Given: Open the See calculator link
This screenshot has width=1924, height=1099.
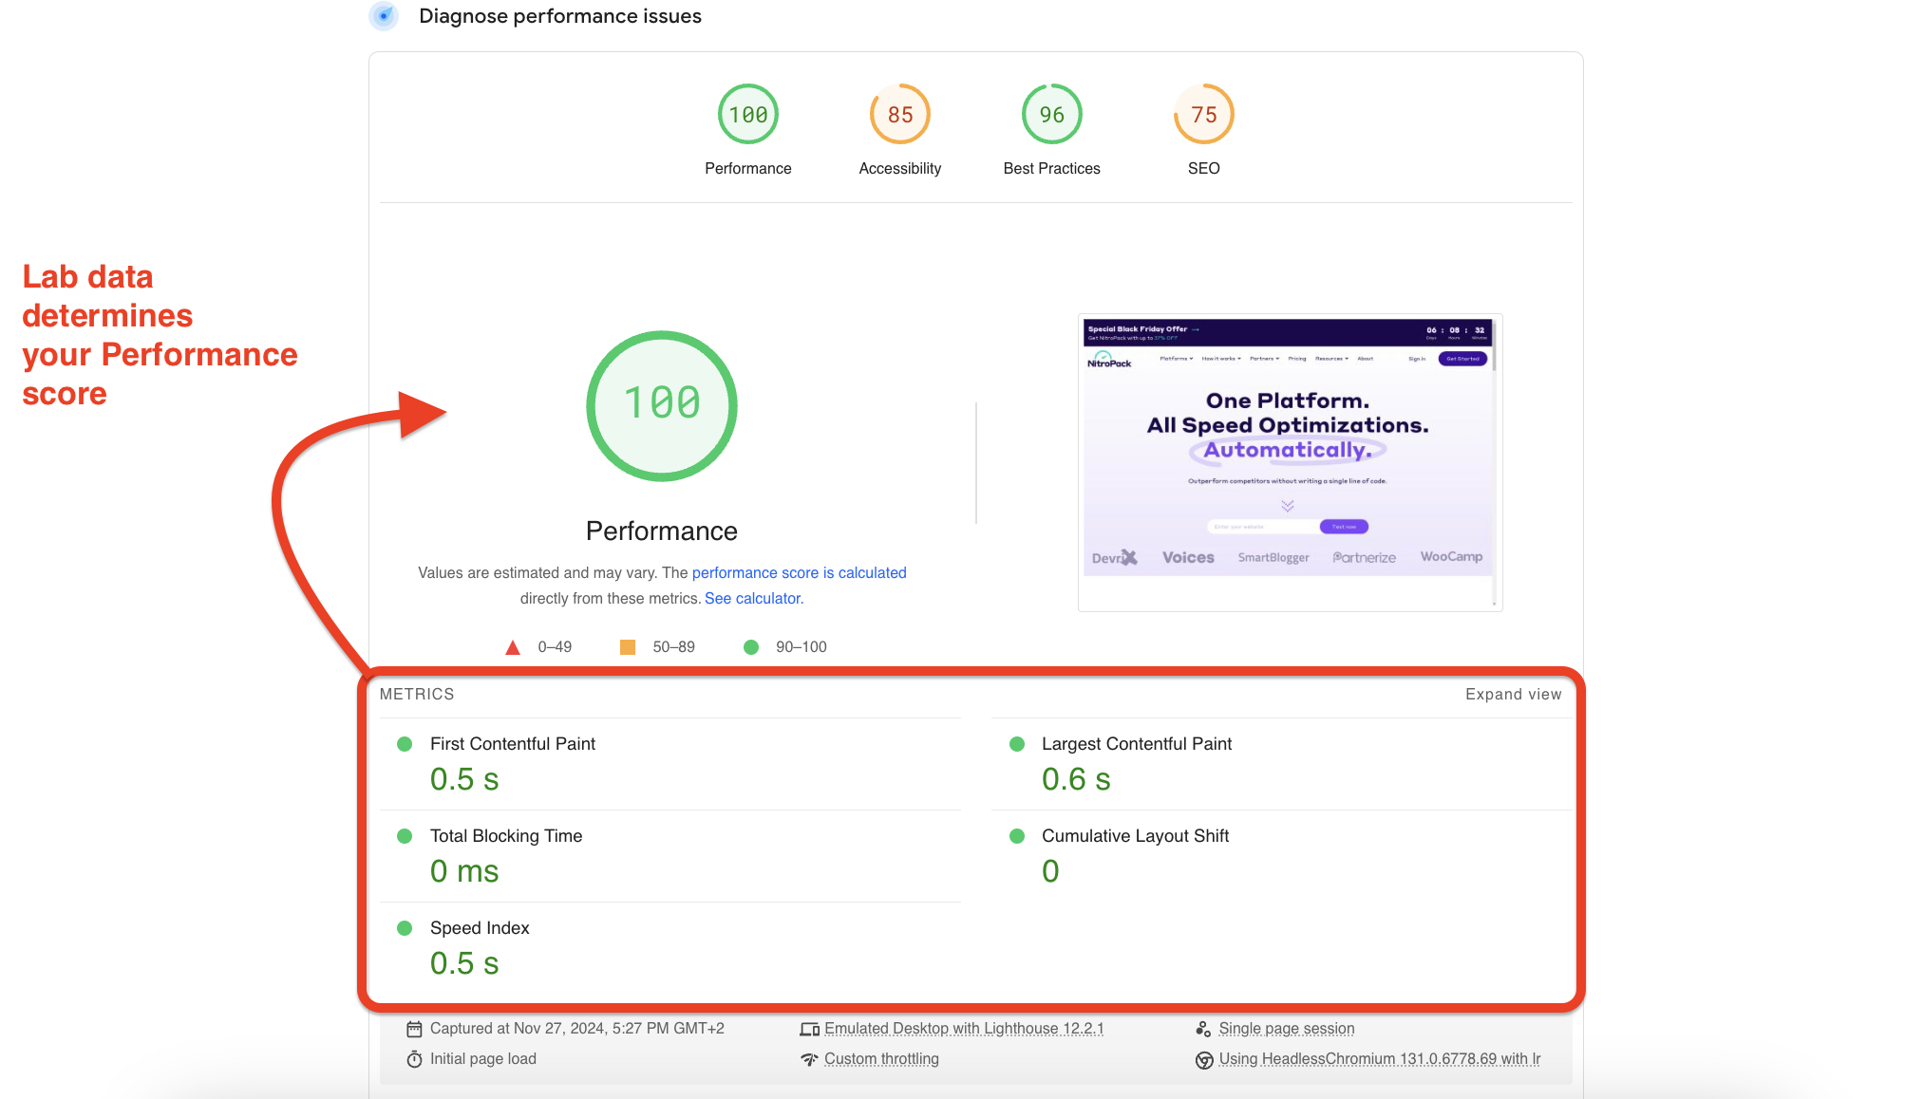Looking at the screenshot, I should (754, 599).
